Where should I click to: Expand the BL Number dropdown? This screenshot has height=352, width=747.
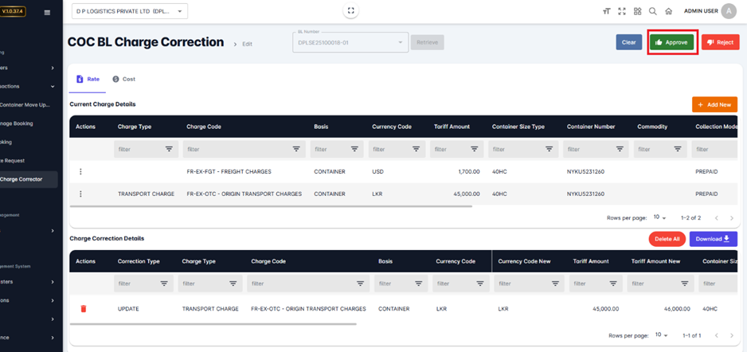point(400,42)
